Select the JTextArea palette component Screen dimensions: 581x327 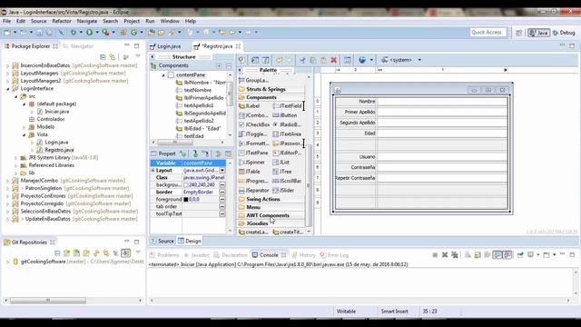click(287, 134)
